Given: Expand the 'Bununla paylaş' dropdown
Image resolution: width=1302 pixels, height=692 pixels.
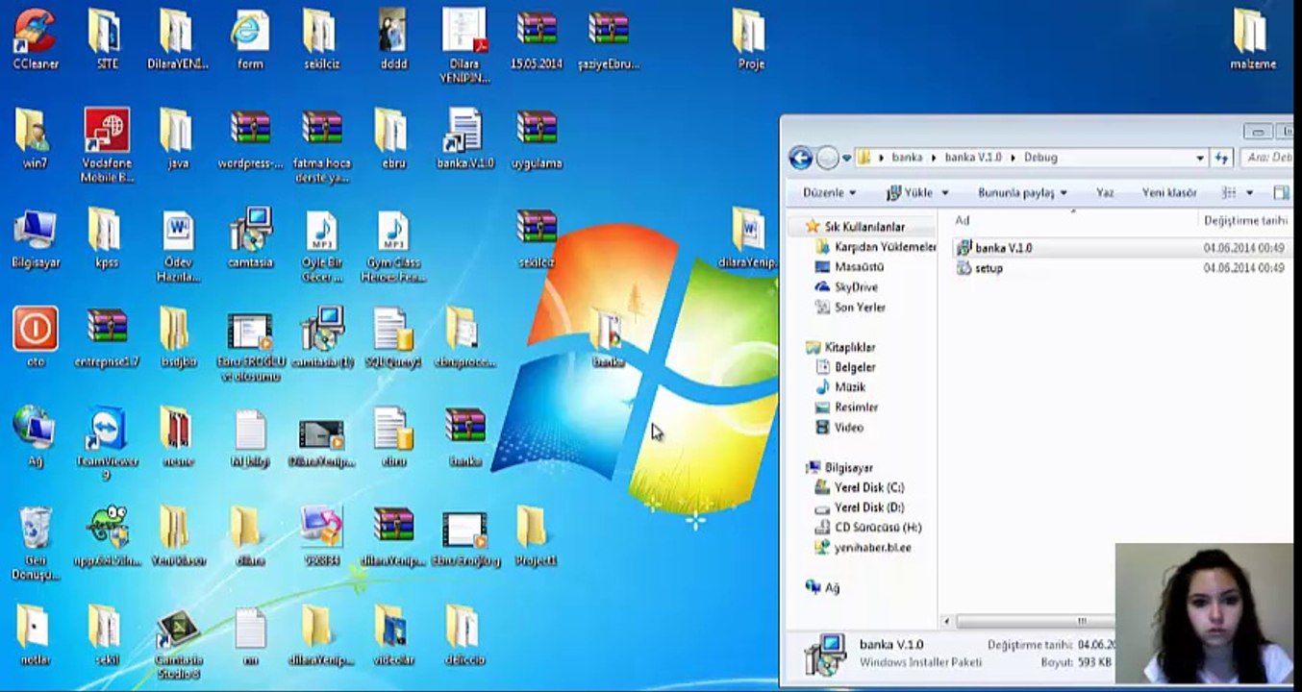Looking at the screenshot, I should click(1022, 193).
